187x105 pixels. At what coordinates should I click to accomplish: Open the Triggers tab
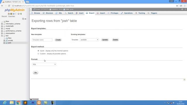(x=152, y=13)
